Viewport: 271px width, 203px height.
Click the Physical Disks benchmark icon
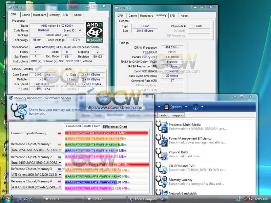162,154
